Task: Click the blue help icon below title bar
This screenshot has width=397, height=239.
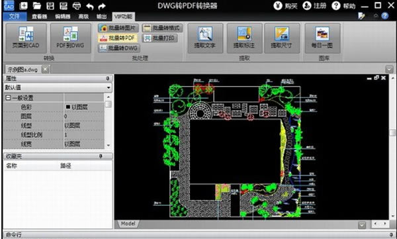Action: [385, 16]
